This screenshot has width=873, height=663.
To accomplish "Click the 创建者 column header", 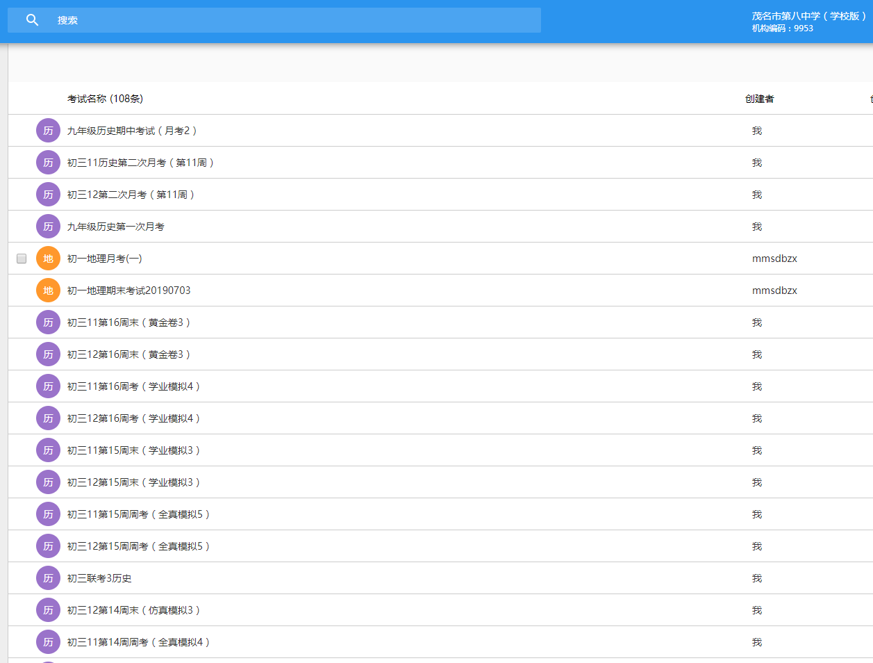I will click(x=759, y=99).
